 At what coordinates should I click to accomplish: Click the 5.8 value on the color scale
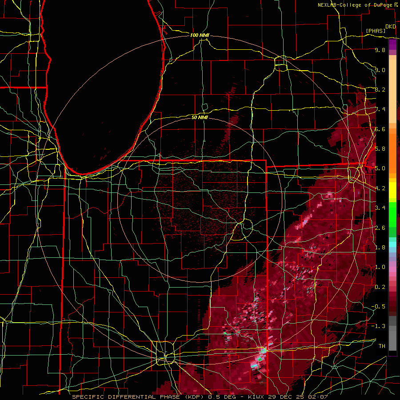(x=380, y=148)
